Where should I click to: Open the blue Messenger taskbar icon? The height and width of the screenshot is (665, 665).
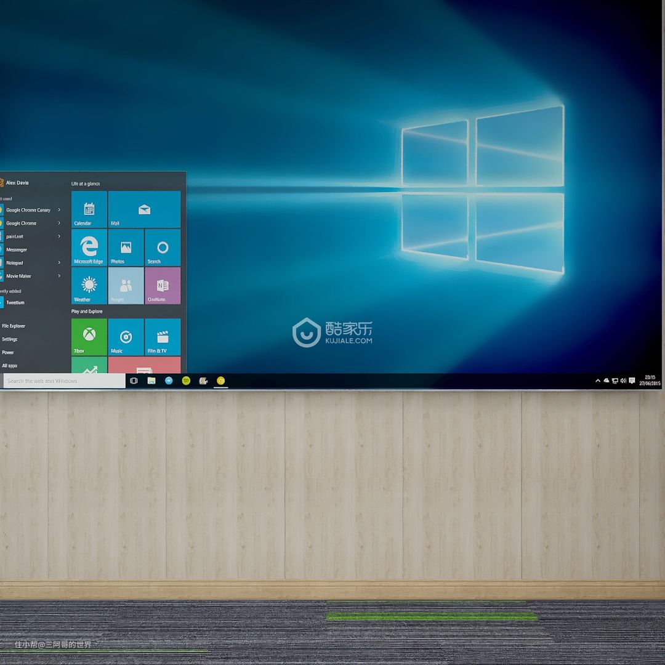pyautogui.click(x=169, y=381)
